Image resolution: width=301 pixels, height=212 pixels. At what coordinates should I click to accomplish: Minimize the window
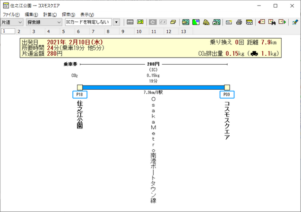[259, 6]
